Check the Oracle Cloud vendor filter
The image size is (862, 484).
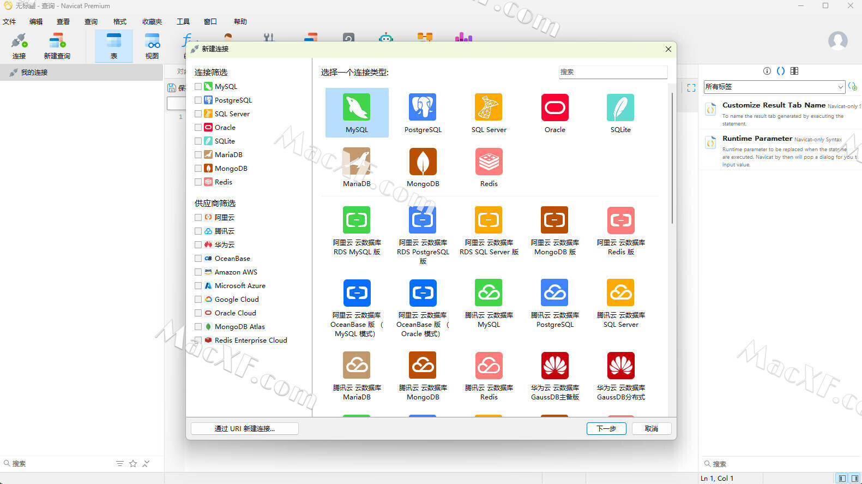[198, 313]
